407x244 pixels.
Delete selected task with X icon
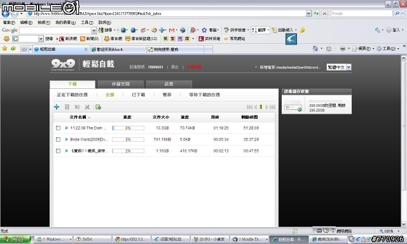(87, 107)
